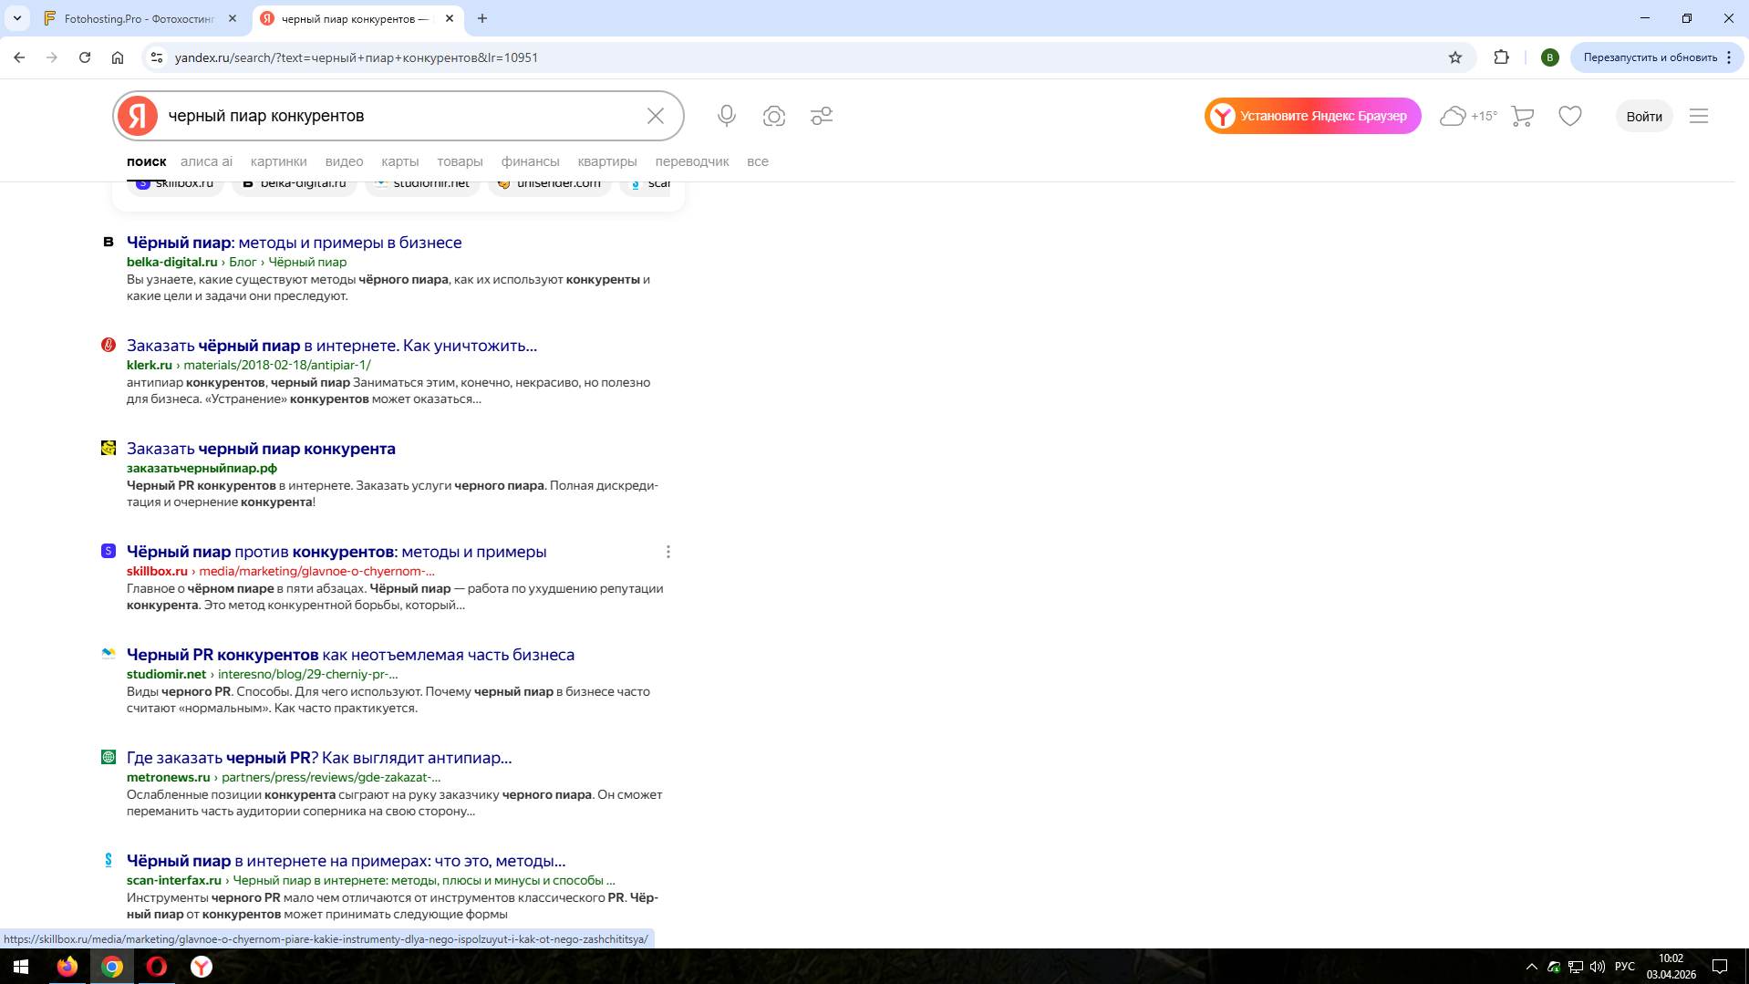1749x984 pixels.
Task: Click the belka-digital.ru domain link
Action: pos(171,262)
